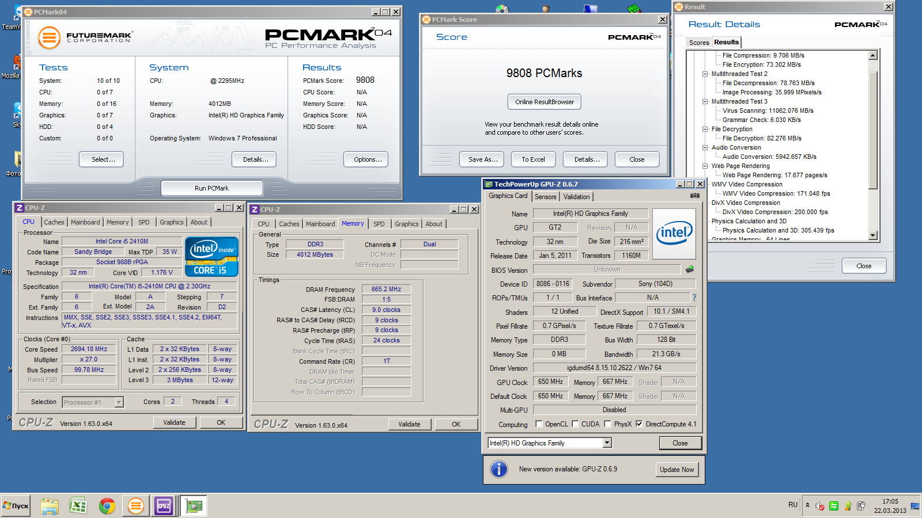Open Mainboard tab in CPU-Z CPU window
922x518 pixels.
pyautogui.click(x=85, y=222)
